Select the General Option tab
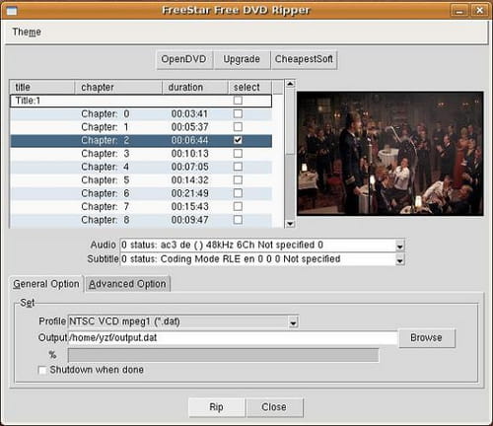The height and width of the screenshot is (426, 493). point(46,284)
